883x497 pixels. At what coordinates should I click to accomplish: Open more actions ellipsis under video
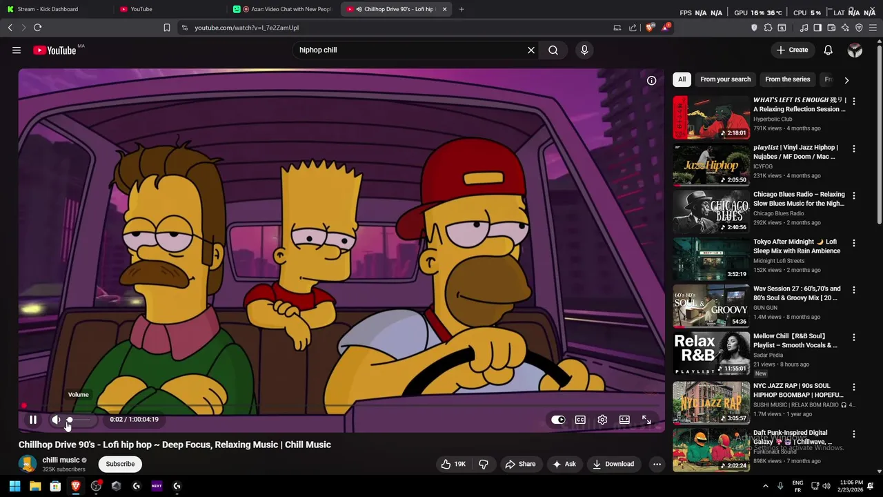point(657,464)
